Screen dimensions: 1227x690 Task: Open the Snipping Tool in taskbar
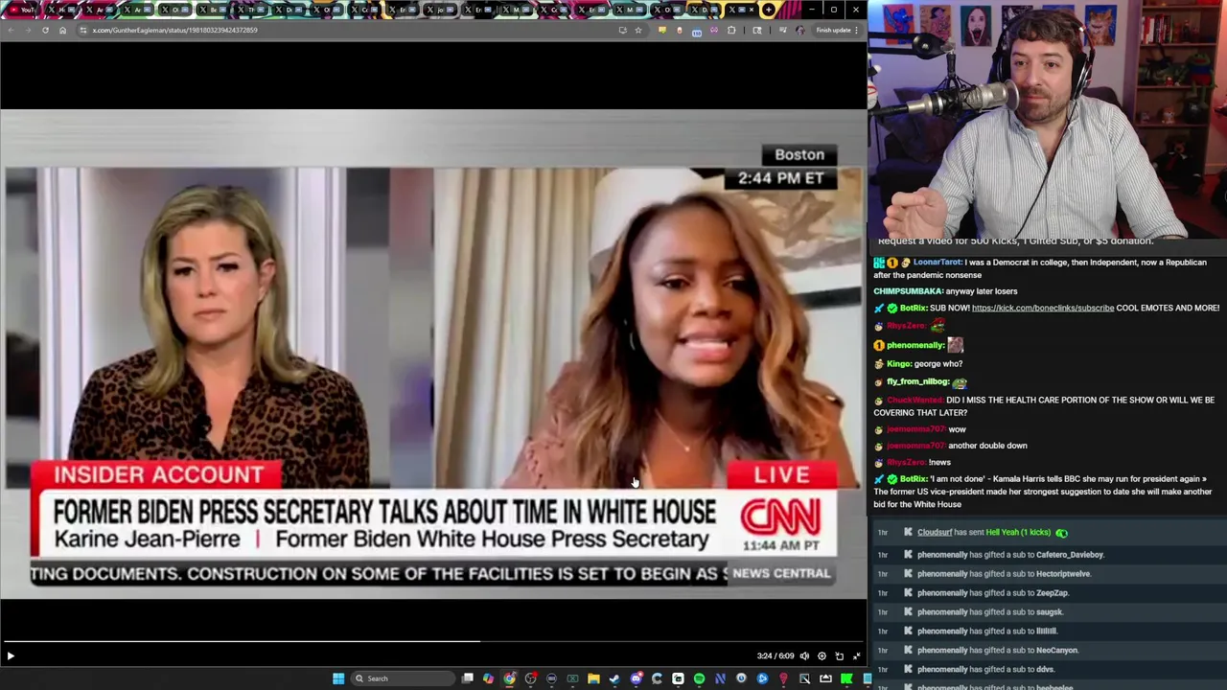point(805,678)
